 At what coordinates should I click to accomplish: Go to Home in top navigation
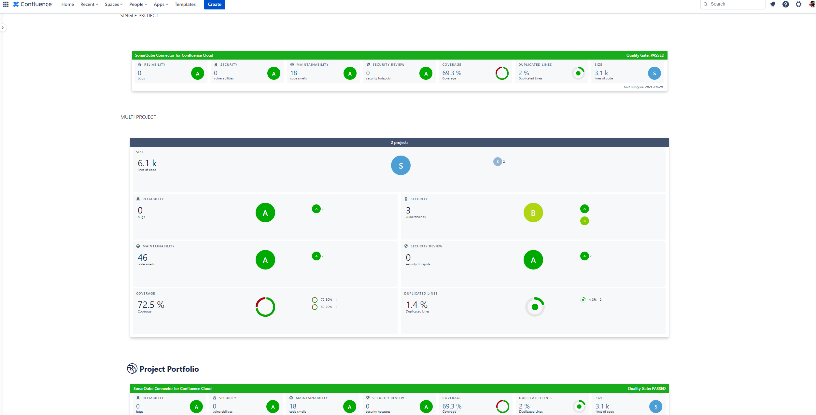click(x=67, y=4)
